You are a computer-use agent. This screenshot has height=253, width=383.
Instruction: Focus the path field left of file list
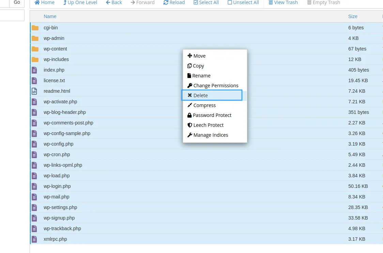coord(12,15)
